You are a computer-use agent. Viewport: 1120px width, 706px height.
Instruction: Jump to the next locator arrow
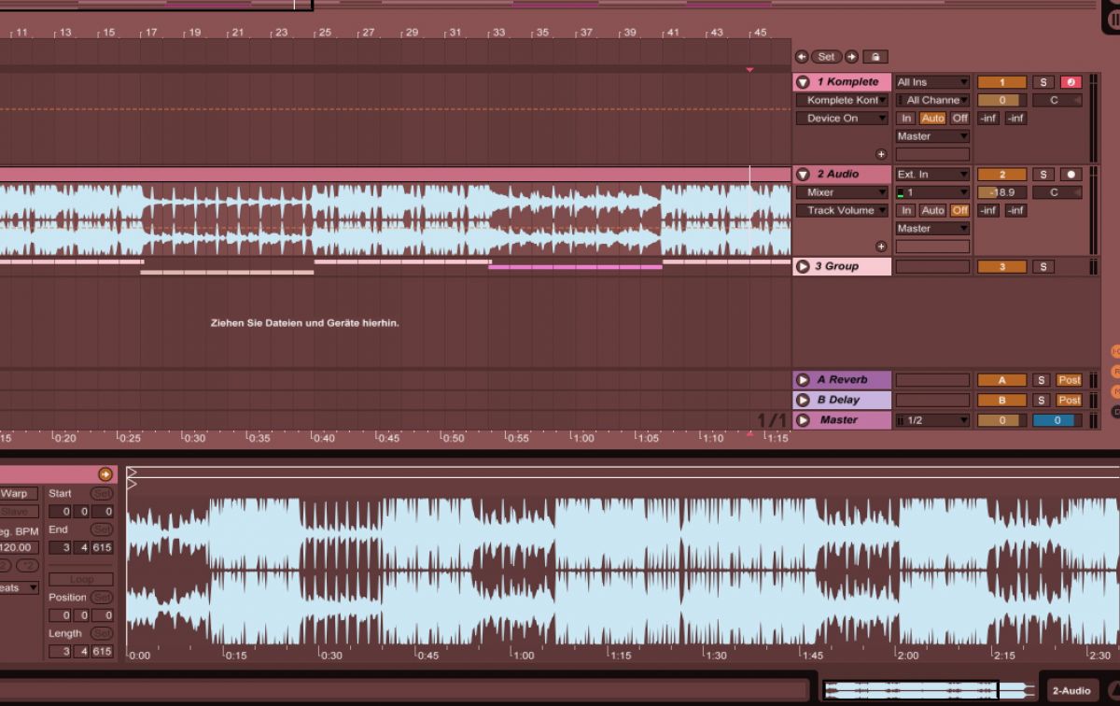(851, 57)
